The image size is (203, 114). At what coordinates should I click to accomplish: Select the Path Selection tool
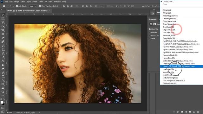3,80
